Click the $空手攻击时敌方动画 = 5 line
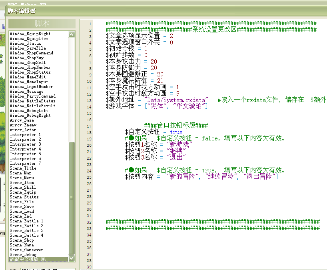Image resolution: width=327 pixels, height=270 pixels. 143,94
